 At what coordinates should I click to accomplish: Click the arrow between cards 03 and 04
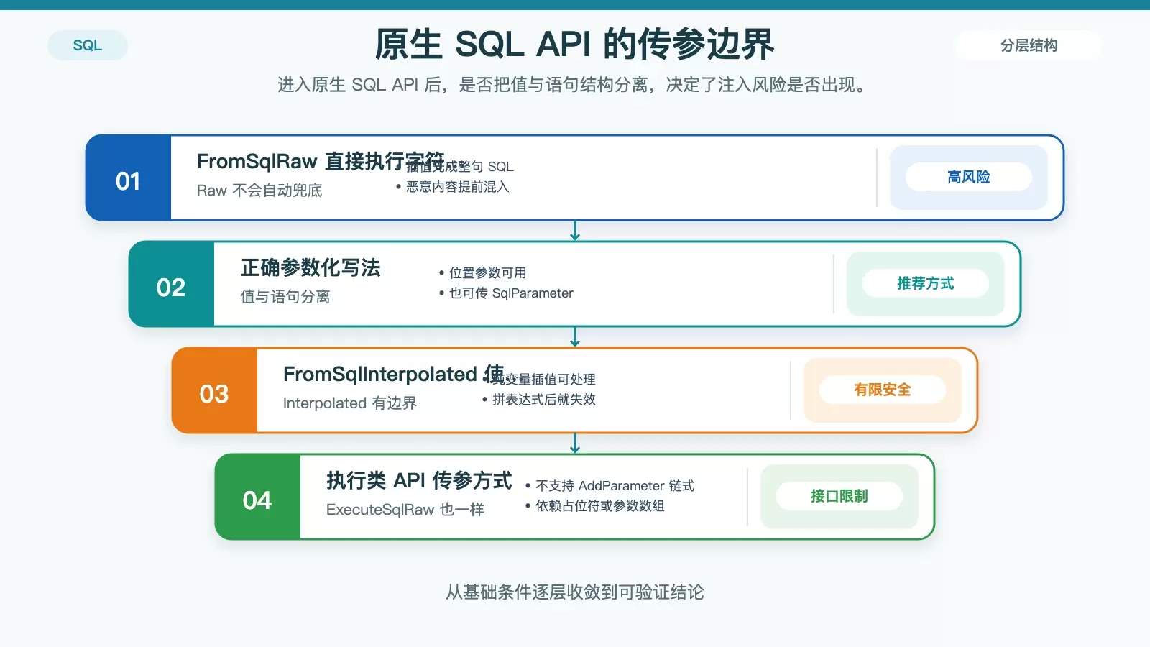pos(575,444)
